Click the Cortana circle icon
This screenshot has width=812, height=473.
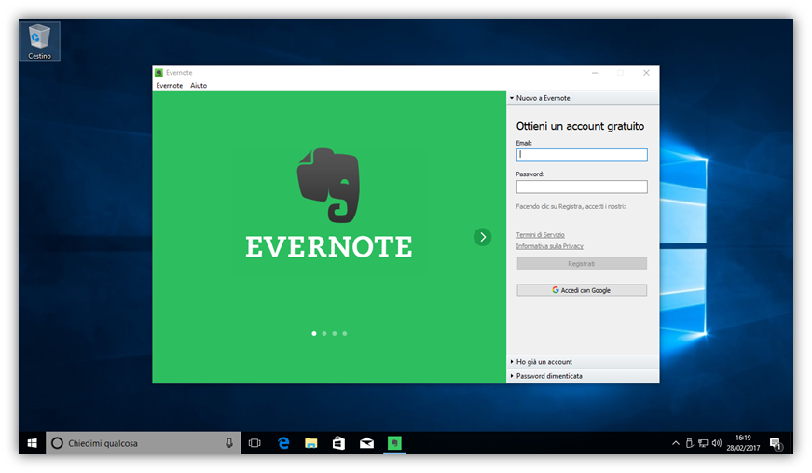coord(58,443)
